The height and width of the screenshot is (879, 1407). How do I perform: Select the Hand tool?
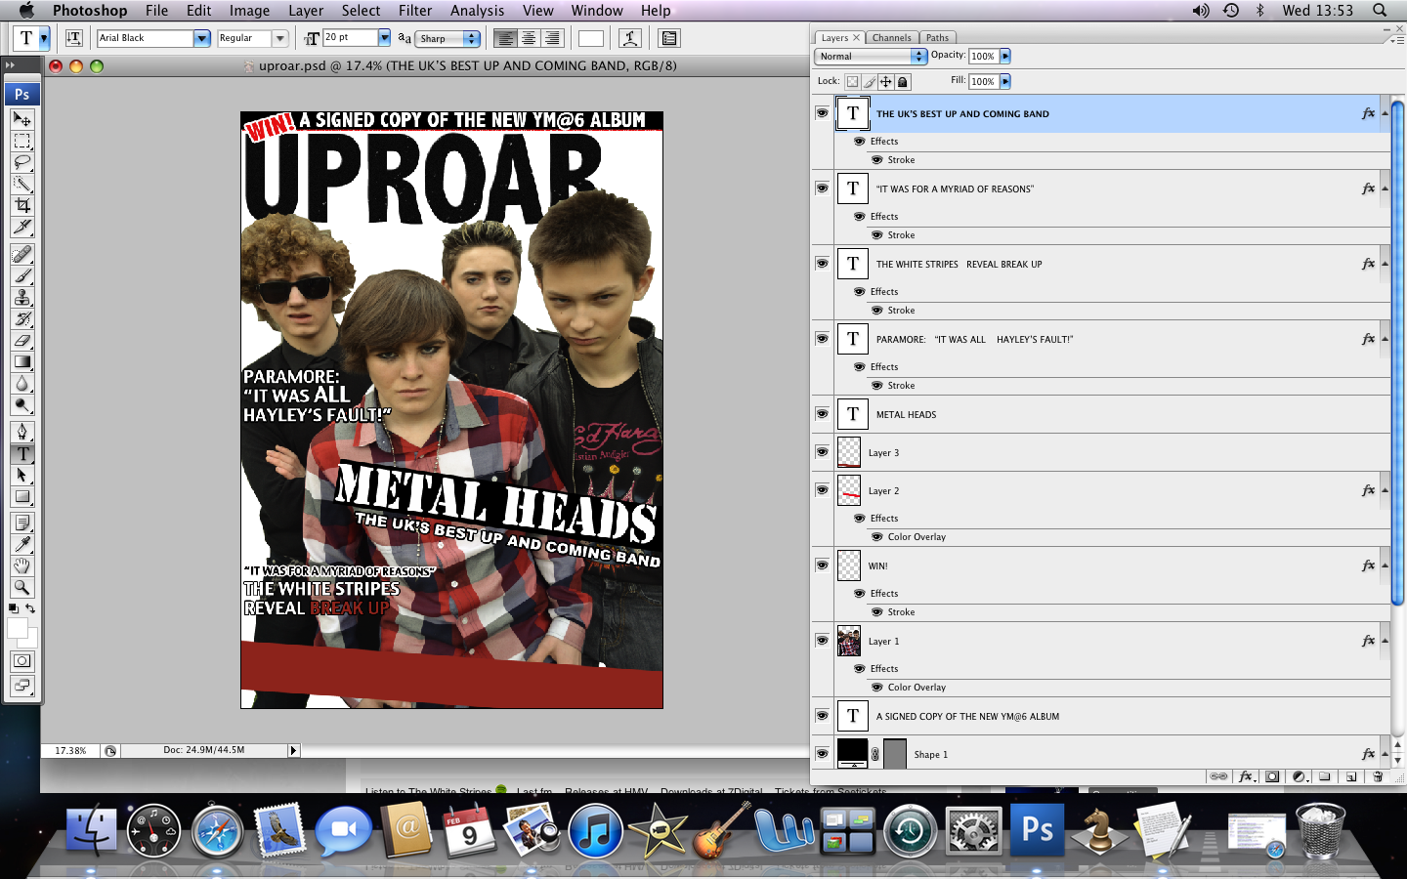[22, 566]
